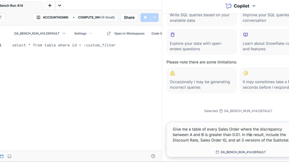Open the run options dropdown arrow
The image size is (289, 162).
154,18
